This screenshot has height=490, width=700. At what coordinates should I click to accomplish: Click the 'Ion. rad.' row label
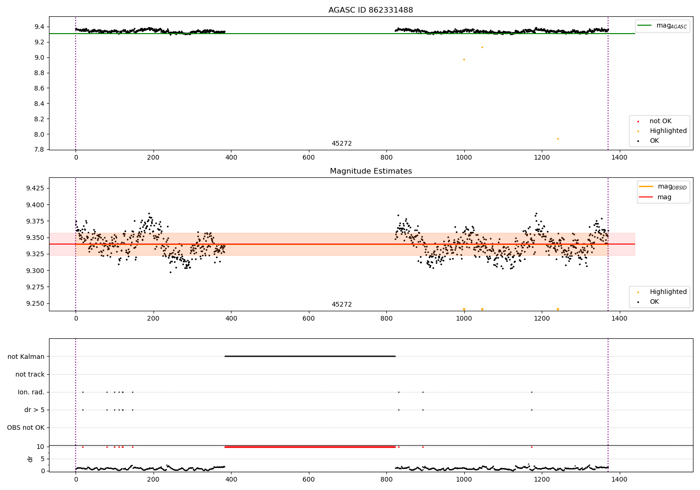click(31, 392)
